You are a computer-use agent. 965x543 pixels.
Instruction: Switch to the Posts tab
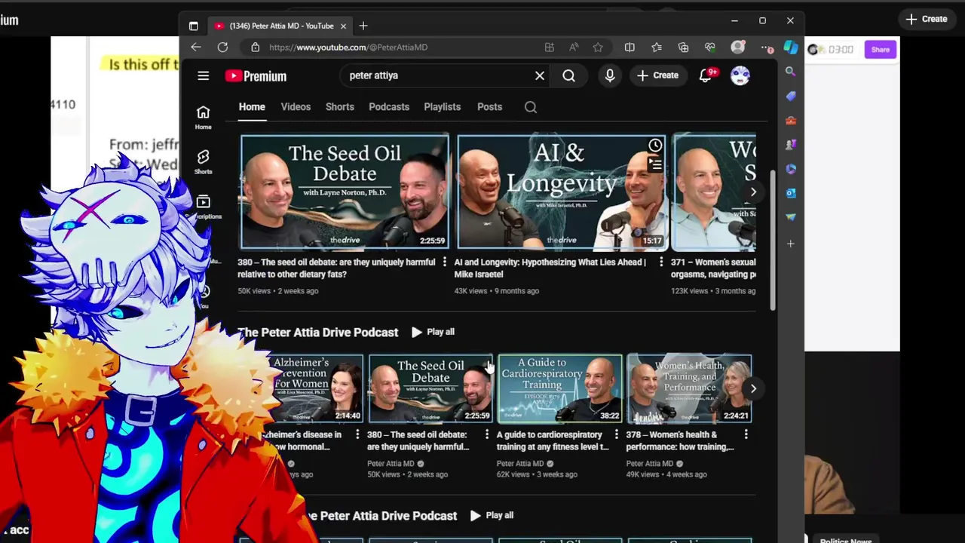[489, 107]
